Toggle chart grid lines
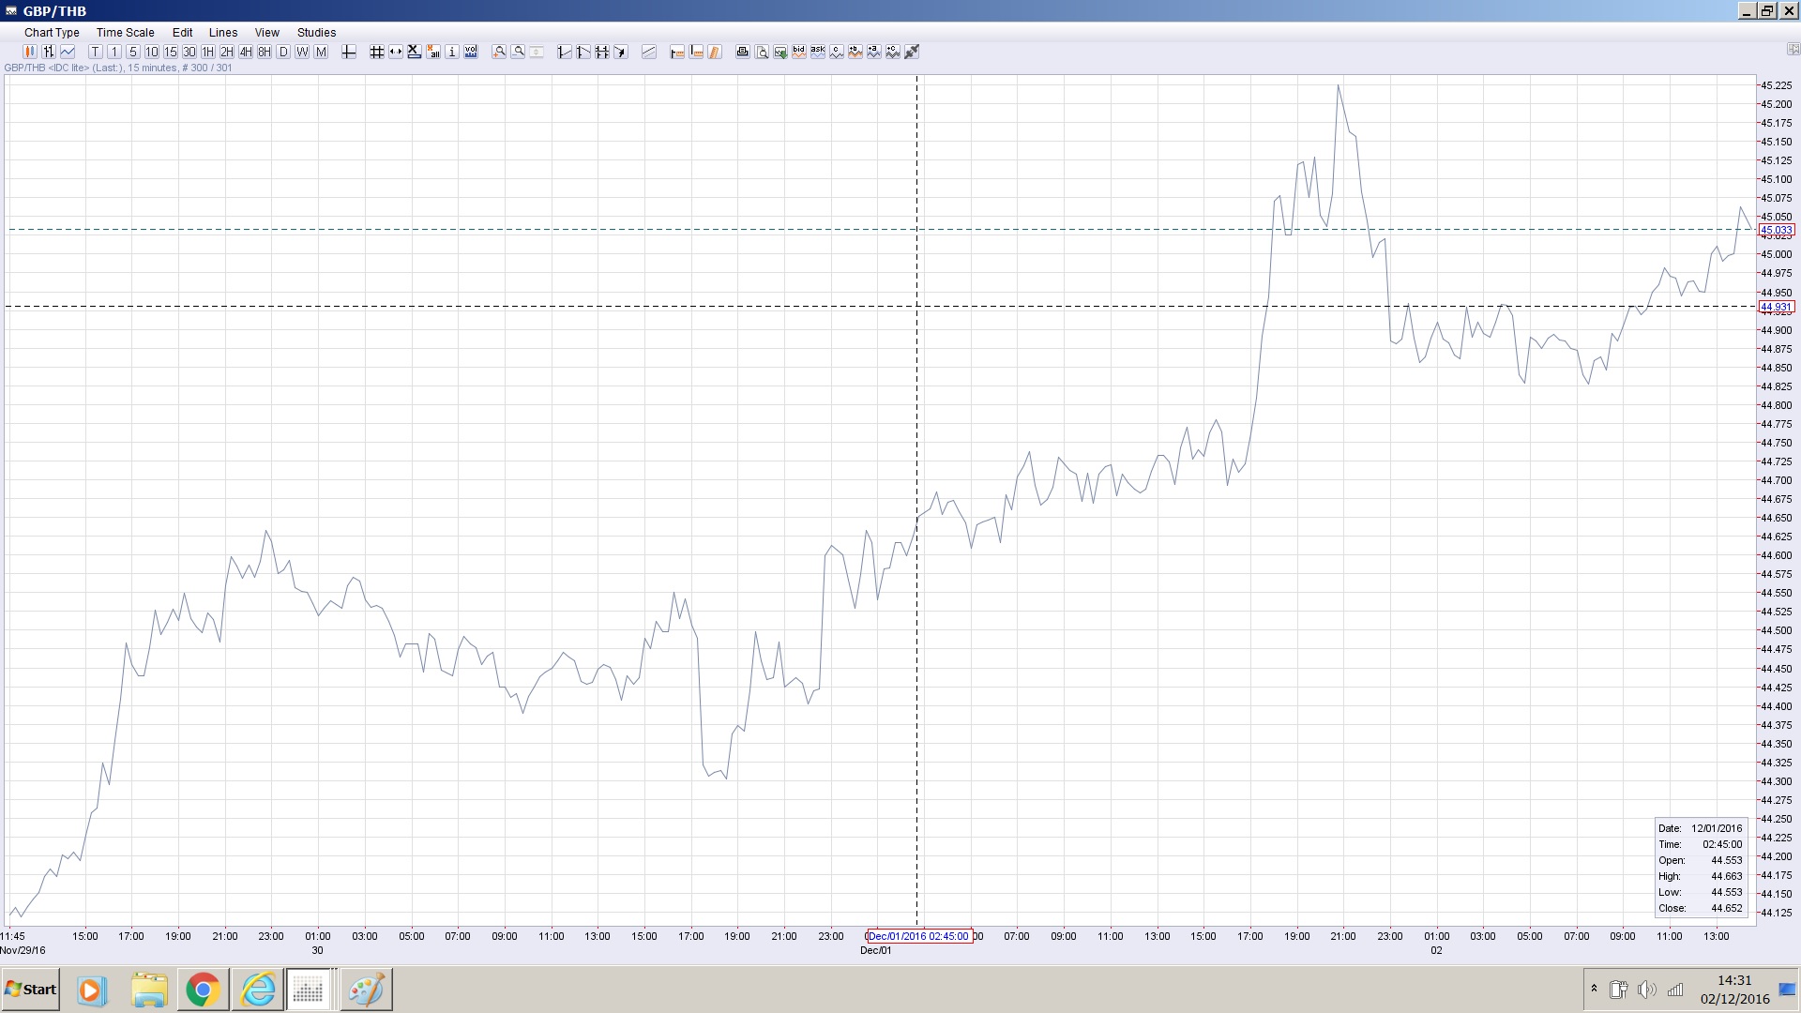Image resolution: width=1801 pixels, height=1013 pixels. click(377, 52)
